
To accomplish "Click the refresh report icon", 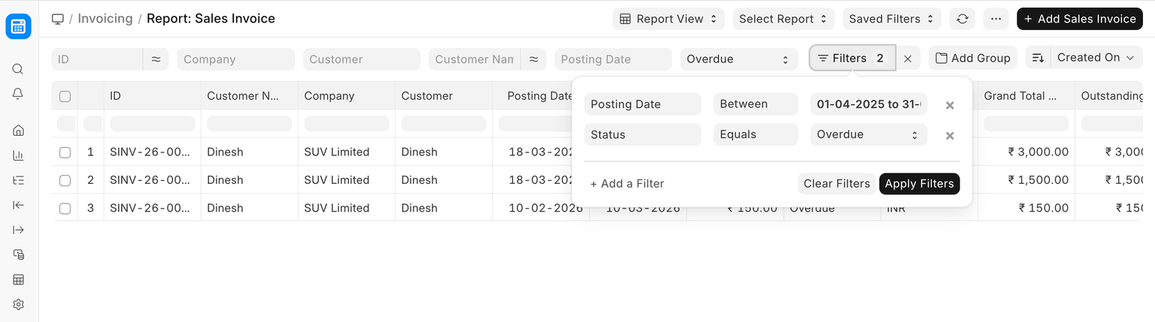I will [962, 19].
